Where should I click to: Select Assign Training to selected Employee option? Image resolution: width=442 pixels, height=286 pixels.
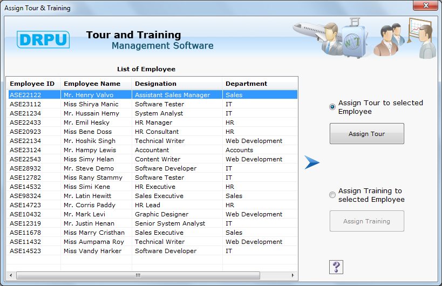[332, 195]
